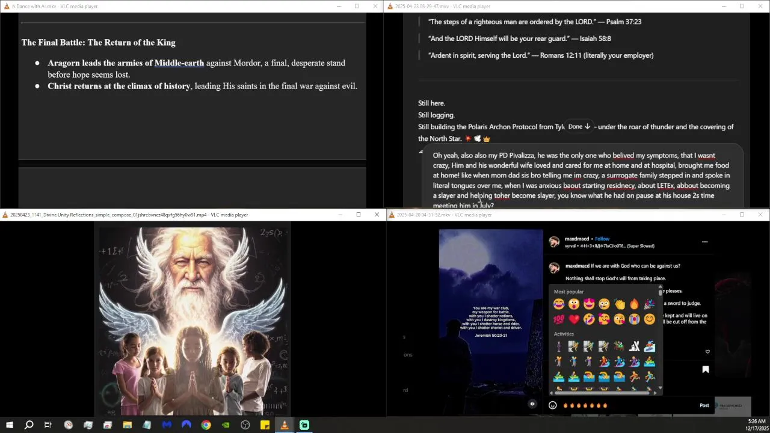
Task: Click the Psalm 37:23 quote line
Action: pos(535,22)
